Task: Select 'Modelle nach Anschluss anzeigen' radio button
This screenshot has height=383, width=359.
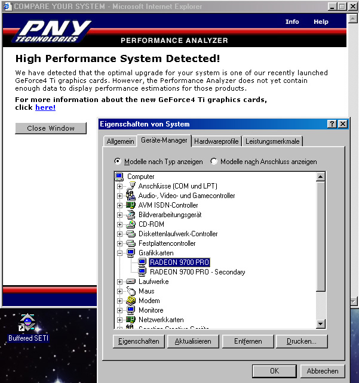Action: 214,161
